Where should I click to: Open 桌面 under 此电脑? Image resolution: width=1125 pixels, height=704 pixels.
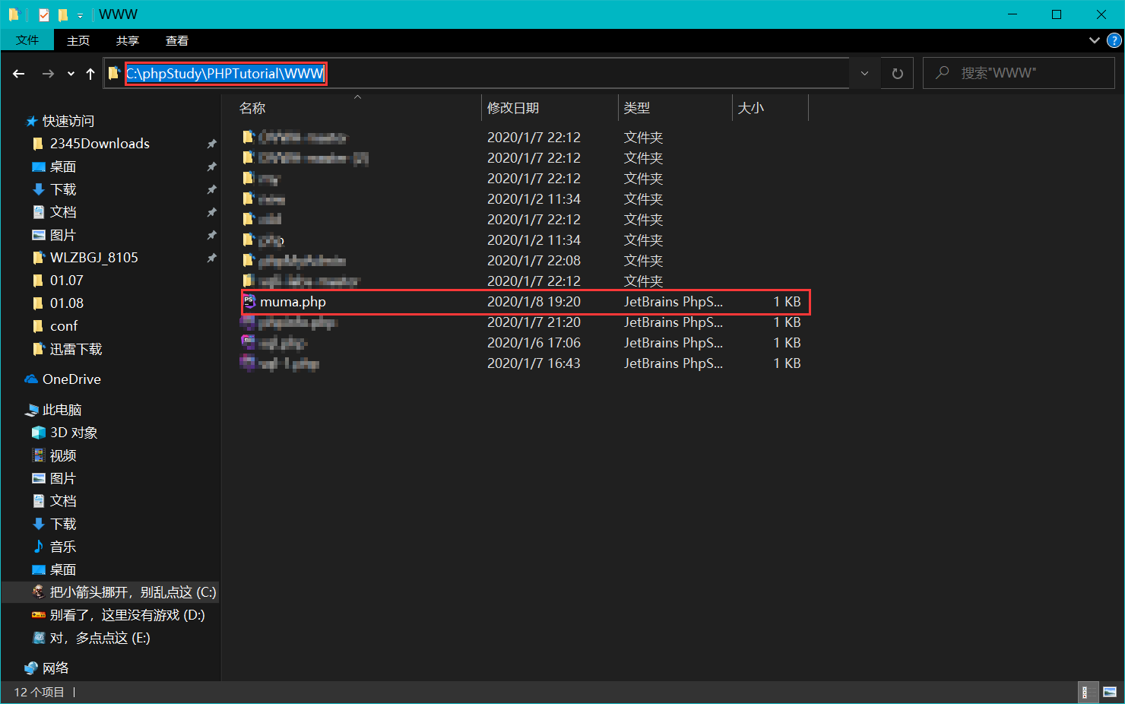[x=63, y=569]
